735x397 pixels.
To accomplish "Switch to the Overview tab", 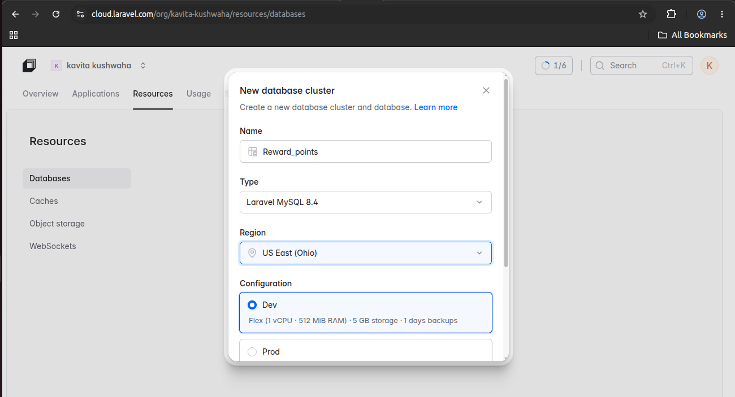I will click(41, 94).
